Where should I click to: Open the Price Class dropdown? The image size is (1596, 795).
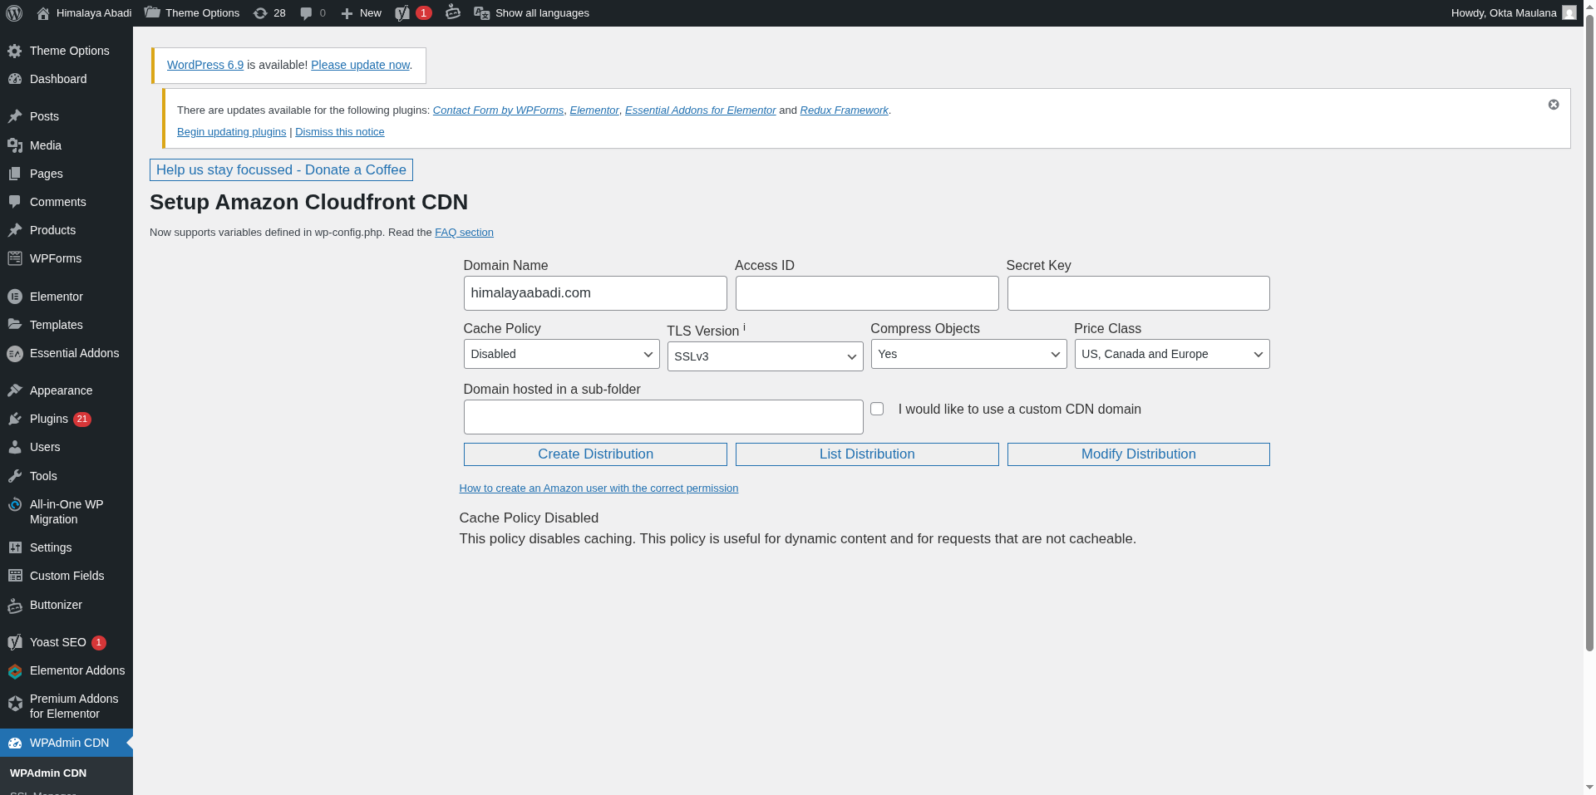[1171, 354]
